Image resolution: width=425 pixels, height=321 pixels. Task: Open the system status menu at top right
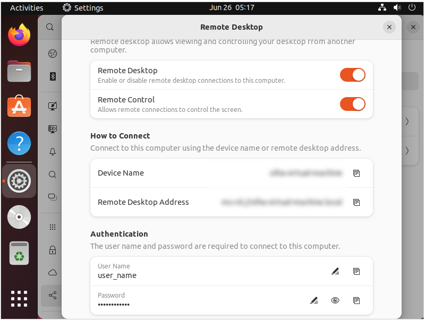(397, 7)
